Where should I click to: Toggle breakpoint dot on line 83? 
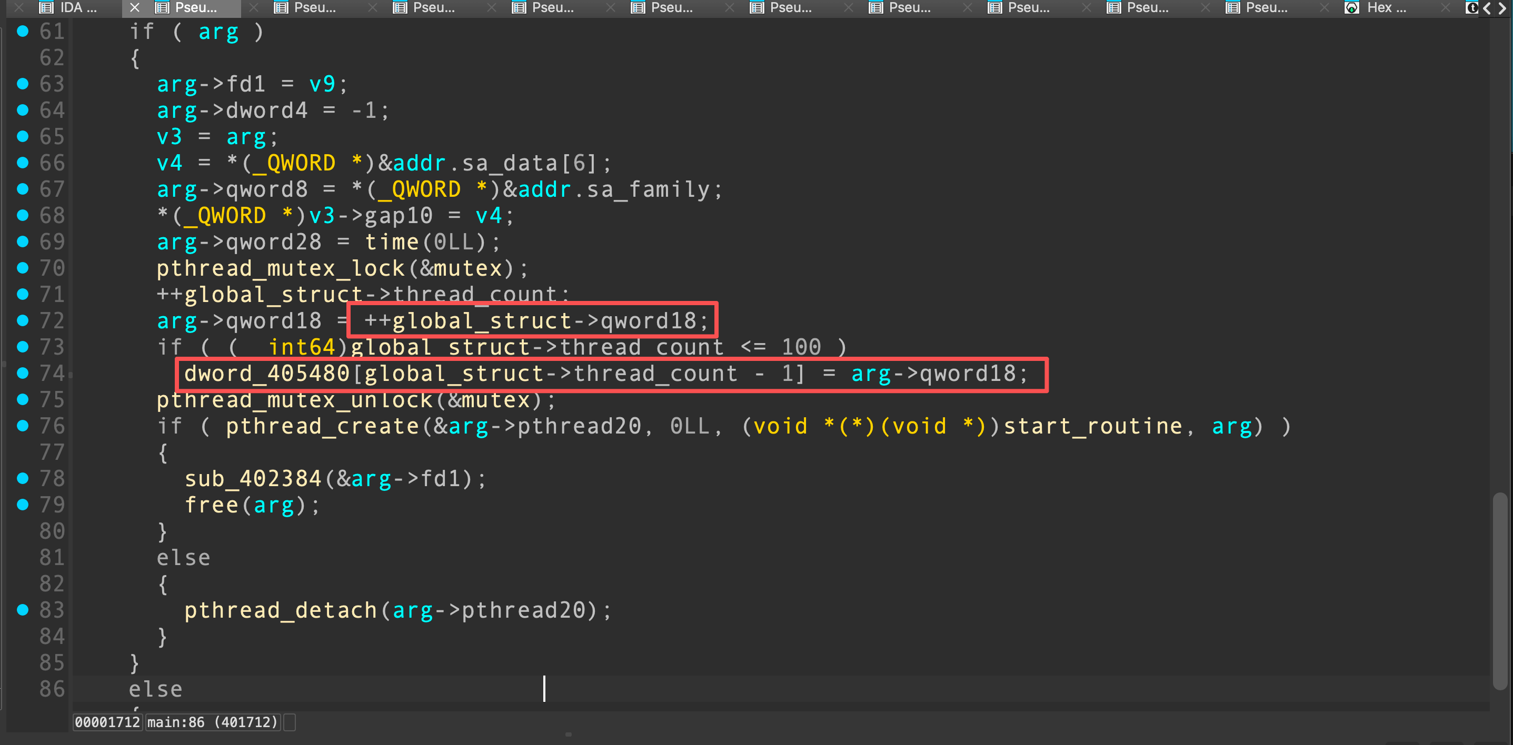tap(23, 610)
